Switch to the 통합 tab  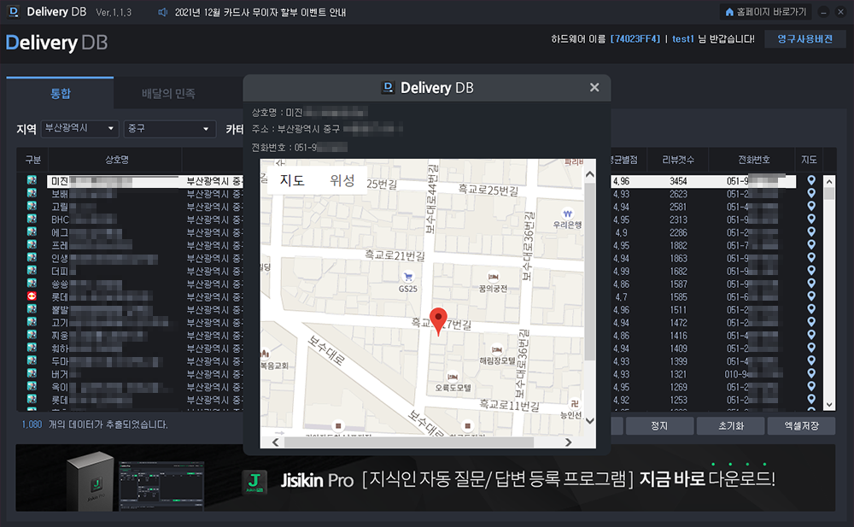(61, 94)
